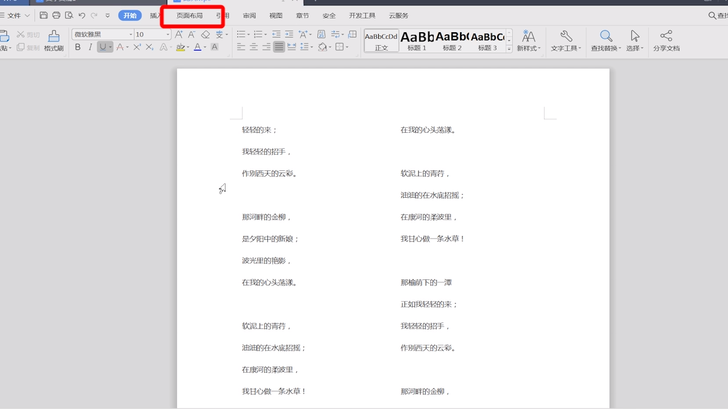Apply the 标题 1 style
The width and height of the screenshot is (728, 409).
click(417, 41)
